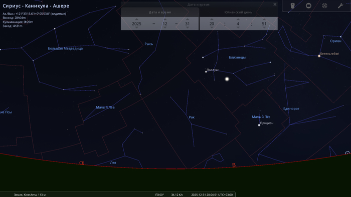Close the Дата и время dialog
Image resolution: width=351 pixels, height=197 pixels.
coord(275,4)
